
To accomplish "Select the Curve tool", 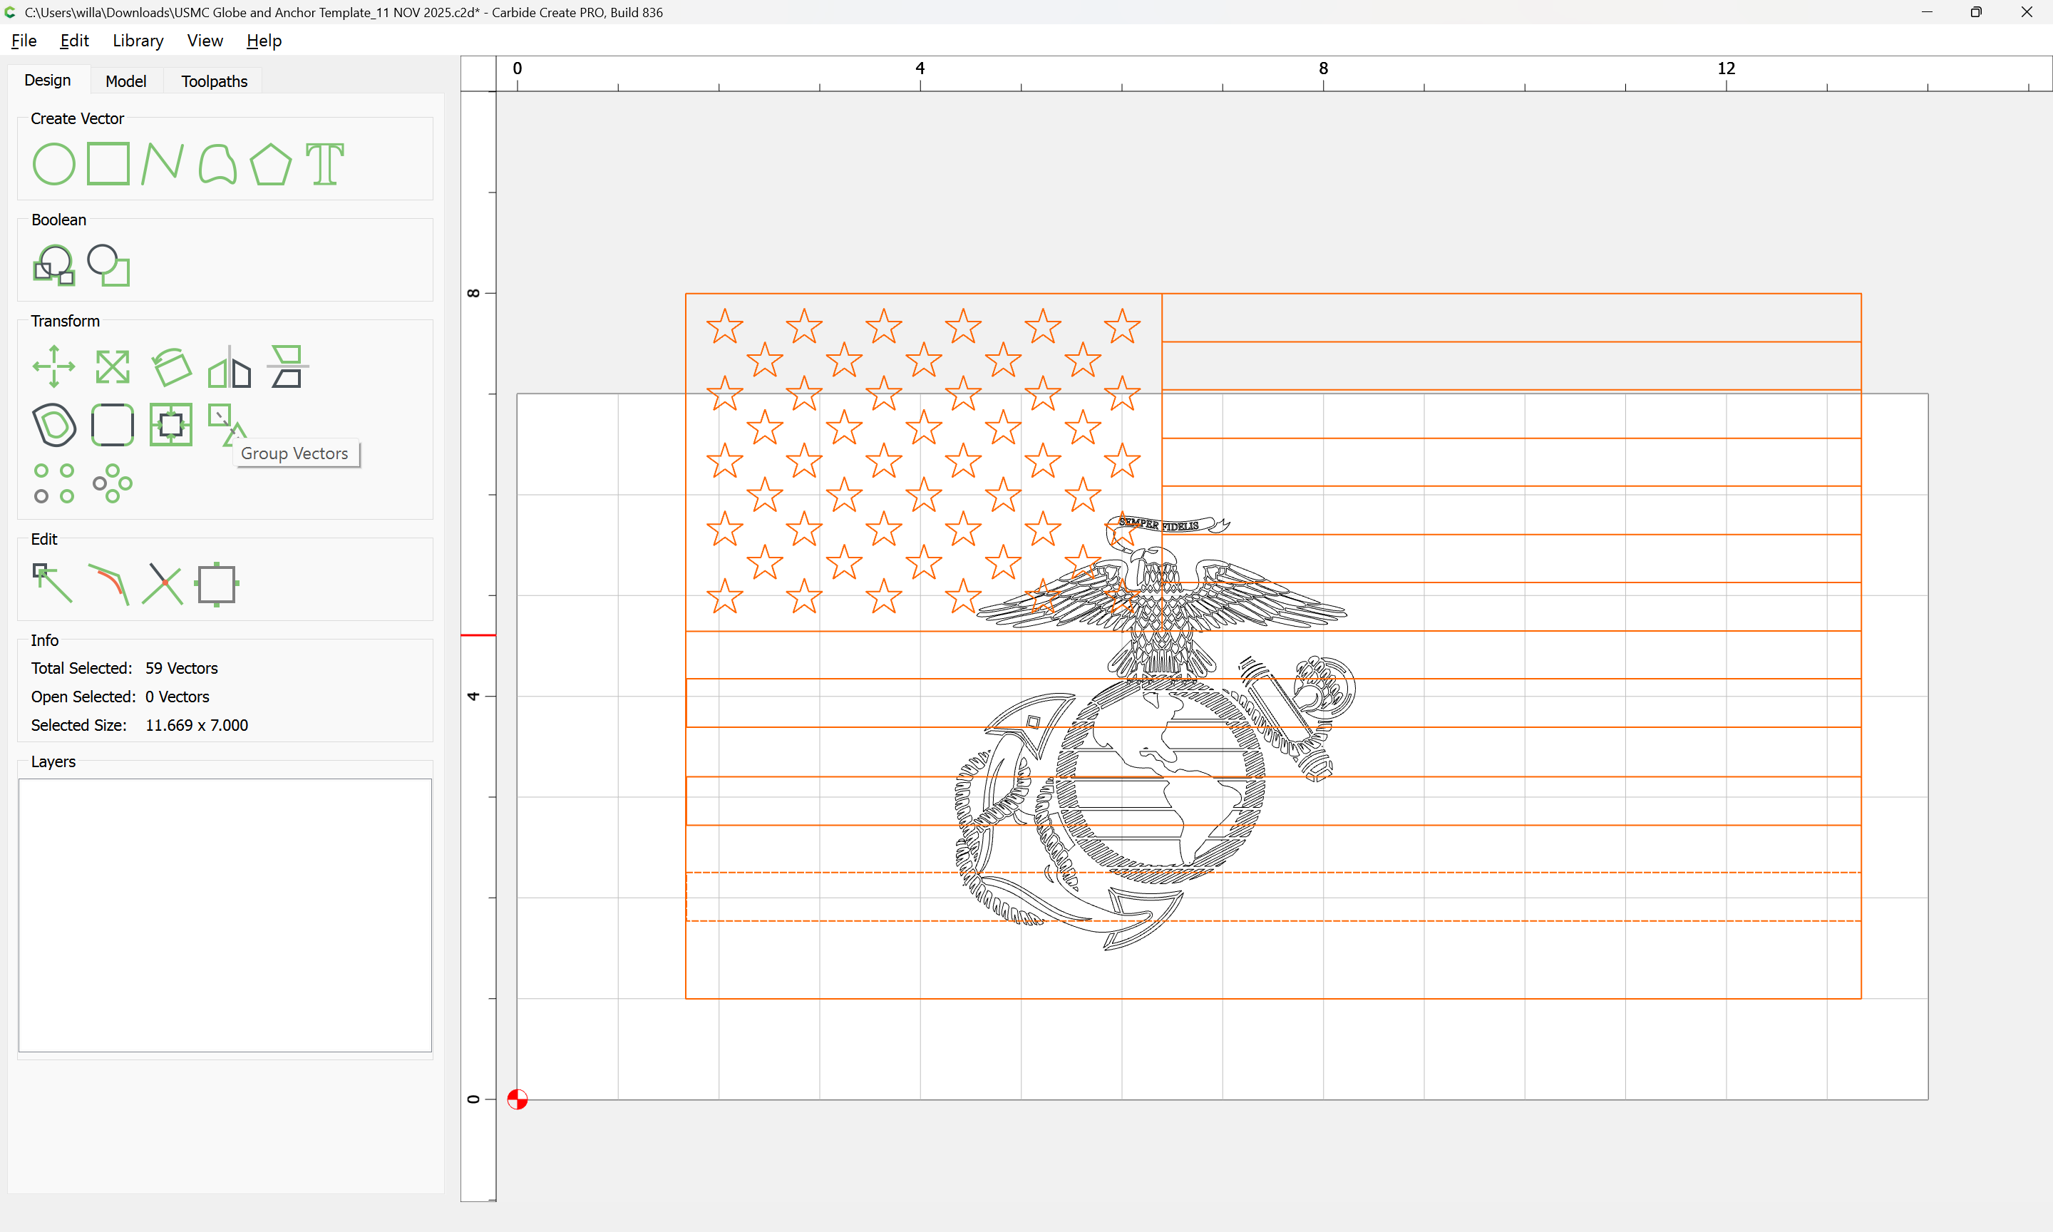I will (x=217, y=163).
